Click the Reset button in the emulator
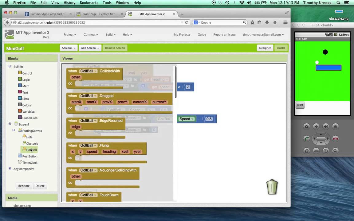 (x=300, y=105)
